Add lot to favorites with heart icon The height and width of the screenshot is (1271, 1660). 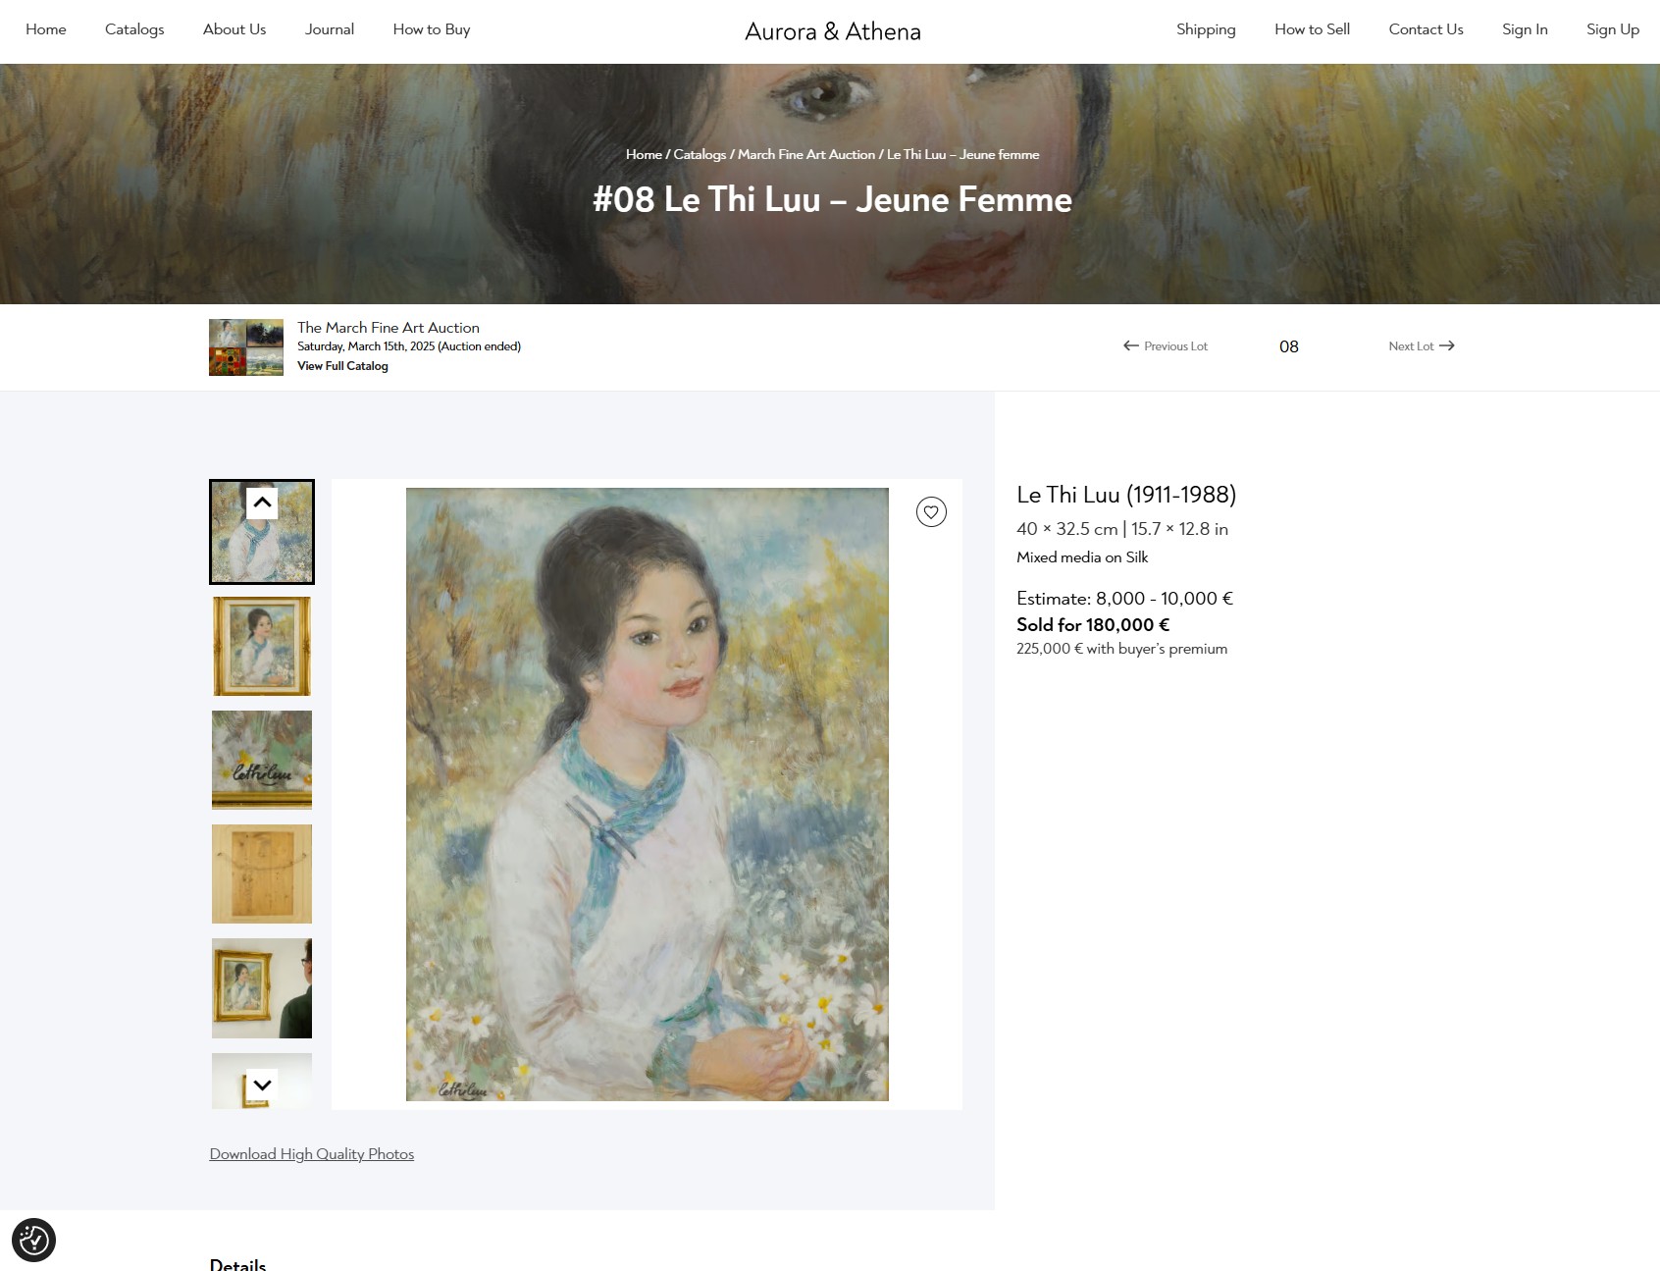coord(931,511)
